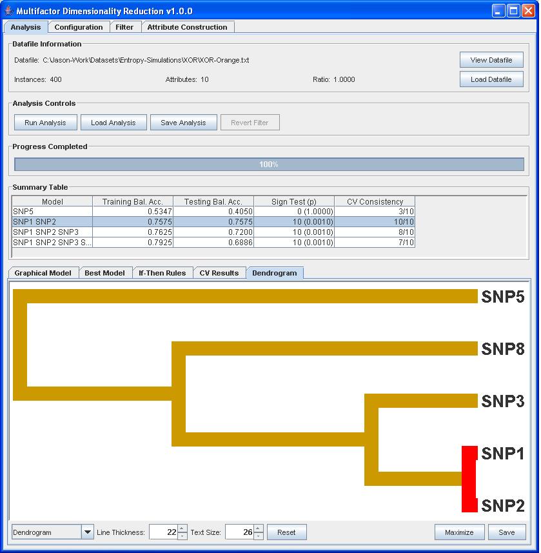This screenshot has width=541, height=553.
Task: Decrease Line Thickness with down arrow
Action: click(182, 536)
